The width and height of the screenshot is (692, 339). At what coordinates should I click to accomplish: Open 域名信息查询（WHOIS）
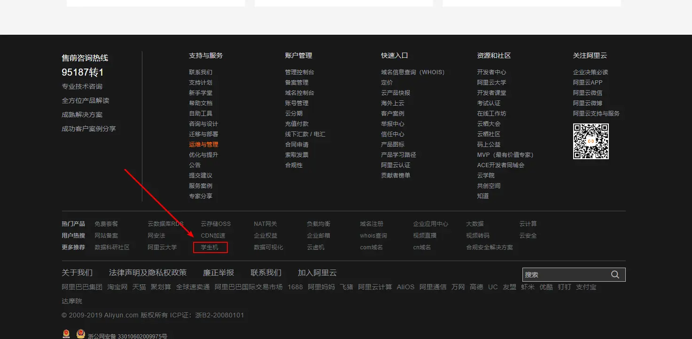[412, 72]
